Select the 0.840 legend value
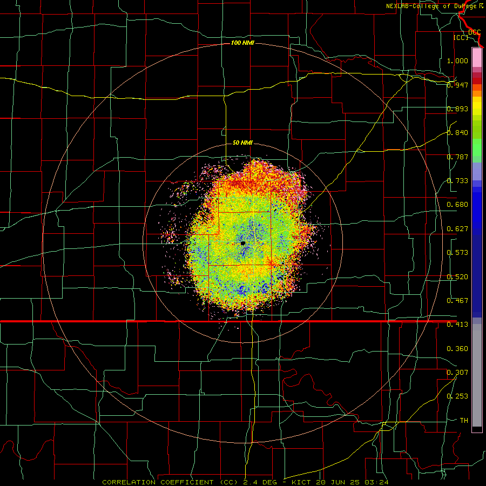486x486 pixels. [457, 133]
